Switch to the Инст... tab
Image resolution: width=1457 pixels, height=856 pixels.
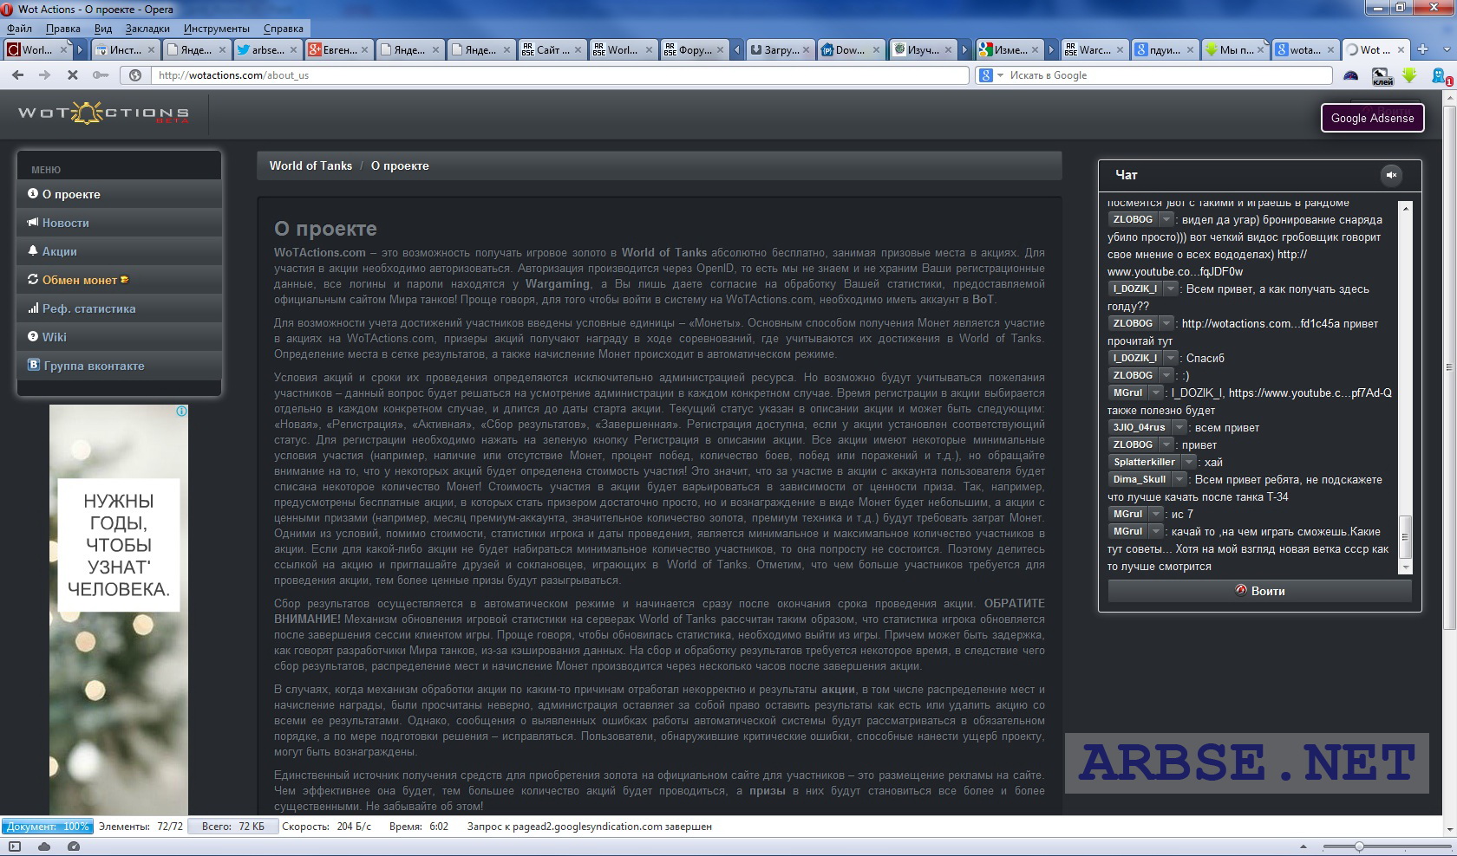coord(126,50)
